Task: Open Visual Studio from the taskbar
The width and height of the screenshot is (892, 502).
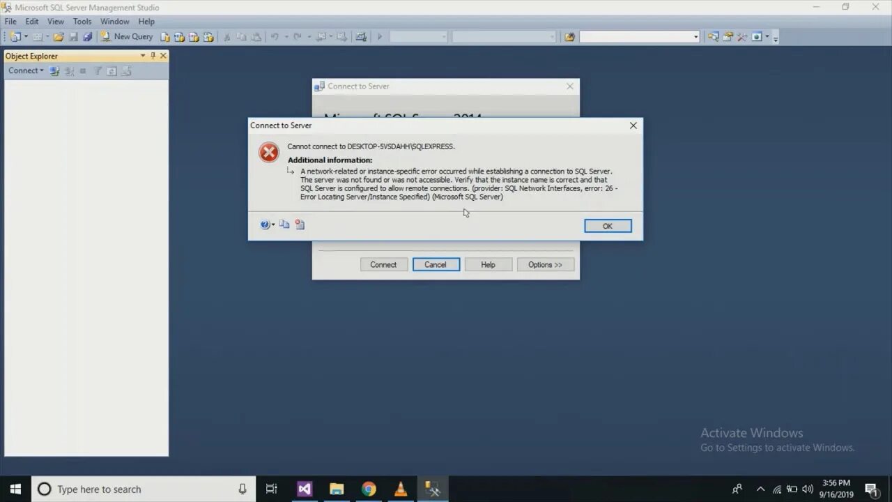Action: coord(305,489)
